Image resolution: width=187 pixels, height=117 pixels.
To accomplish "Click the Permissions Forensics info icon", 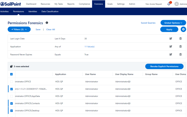I will point(47,23).
